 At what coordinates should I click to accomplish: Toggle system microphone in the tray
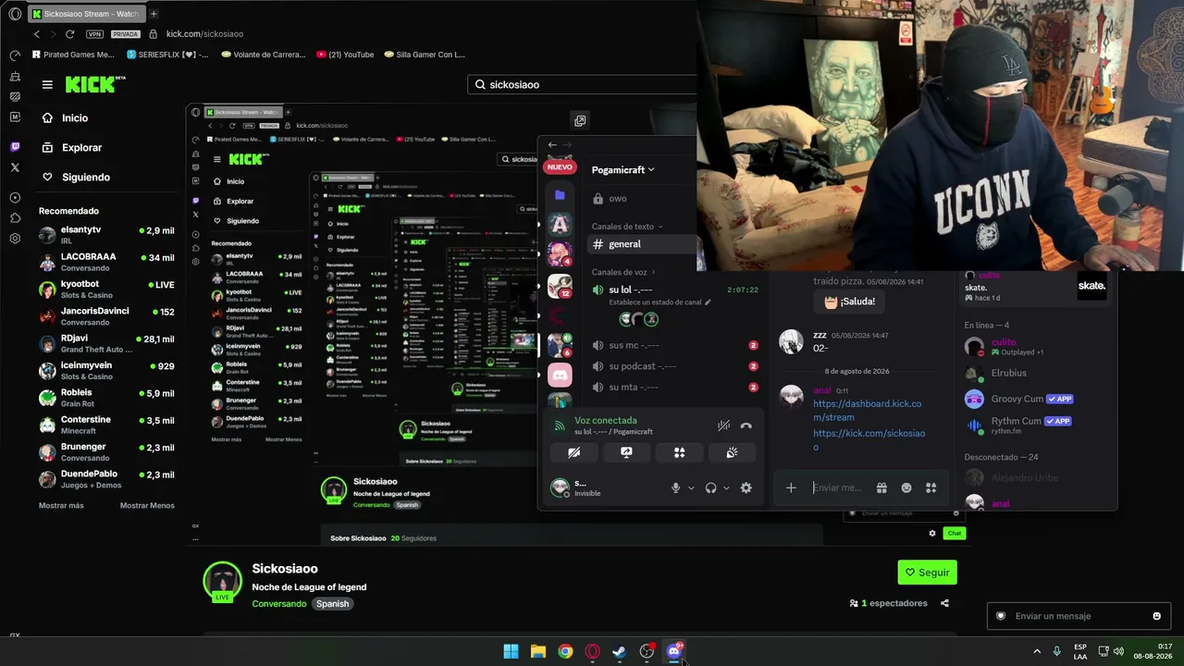point(1056,651)
